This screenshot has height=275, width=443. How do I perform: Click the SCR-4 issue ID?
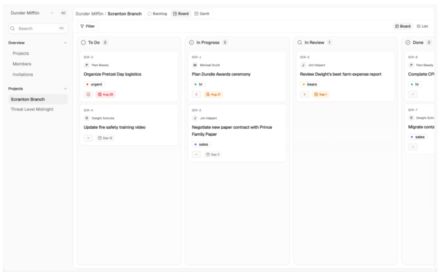(x=88, y=110)
